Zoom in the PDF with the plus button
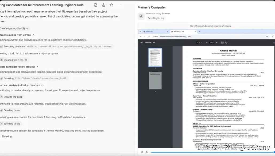The image size is (275, 156). point(217,43)
